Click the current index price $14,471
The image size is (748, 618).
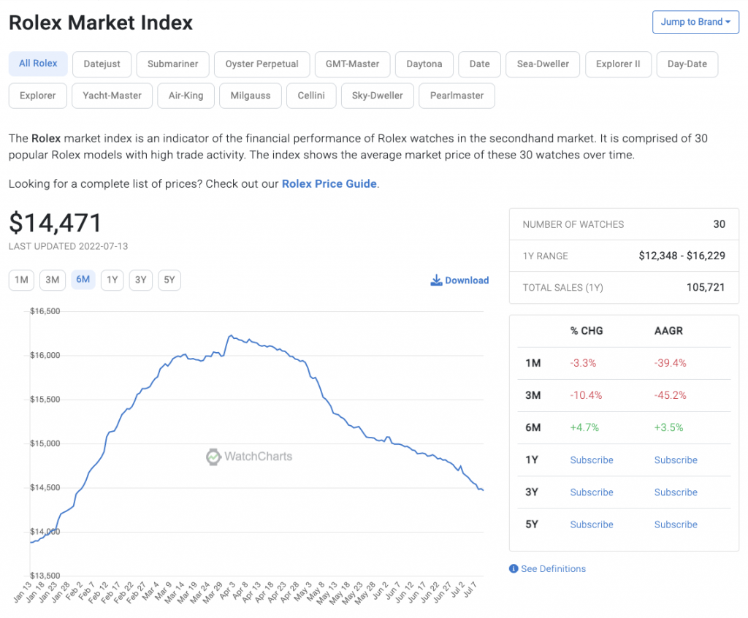click(56, 223)
